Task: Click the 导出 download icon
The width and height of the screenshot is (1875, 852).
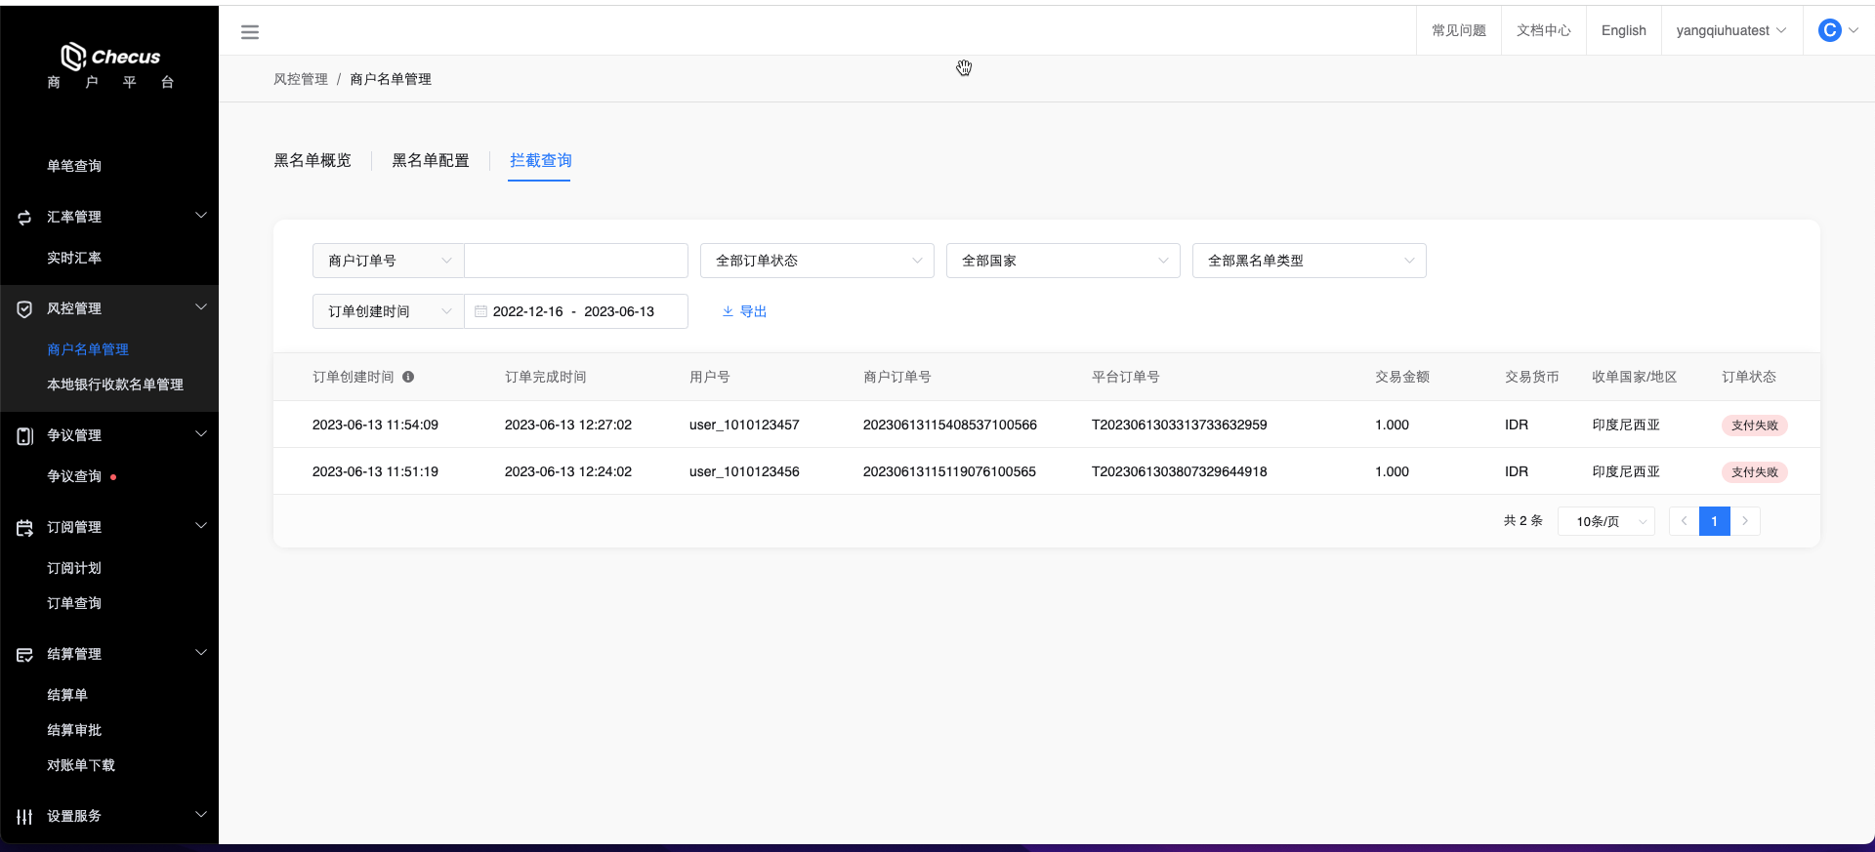Action: click(x=728, y=311)
